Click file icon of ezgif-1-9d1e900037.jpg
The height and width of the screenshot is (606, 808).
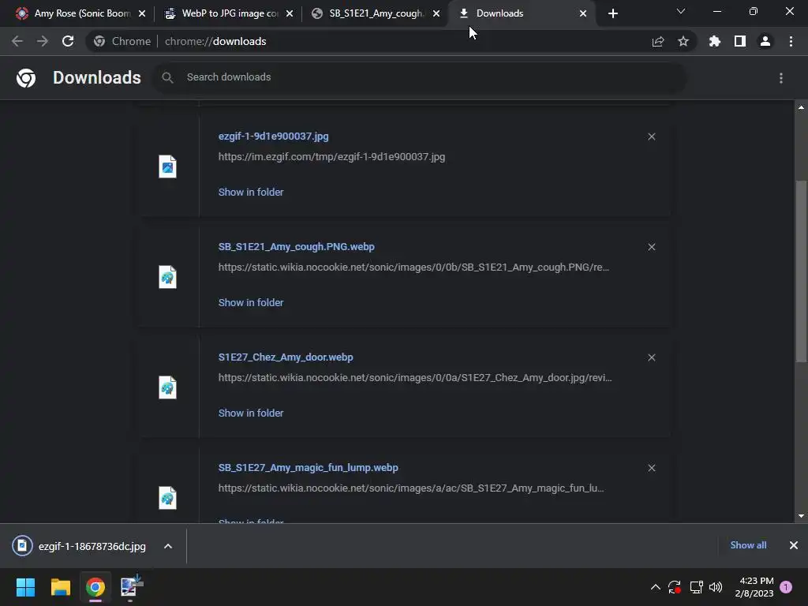(x=167, y=166)
